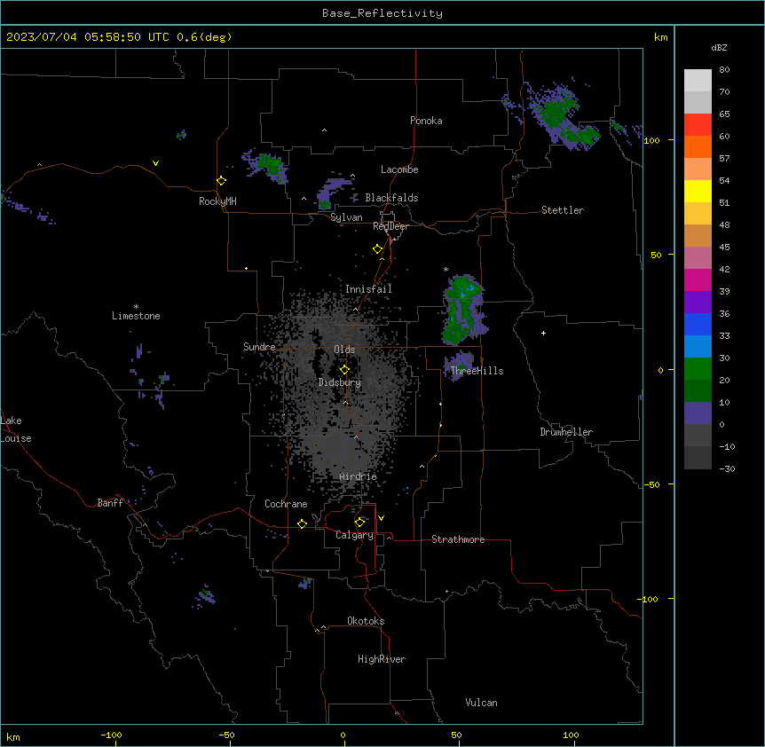Screen dimensions: 765x747
Task: Click the Strathmore label
Action: [x=458, y=539]
